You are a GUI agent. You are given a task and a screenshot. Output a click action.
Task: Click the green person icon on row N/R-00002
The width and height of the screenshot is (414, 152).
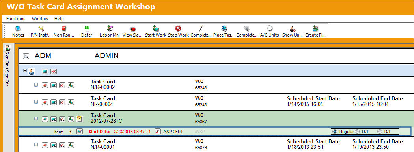coord(71,85)
